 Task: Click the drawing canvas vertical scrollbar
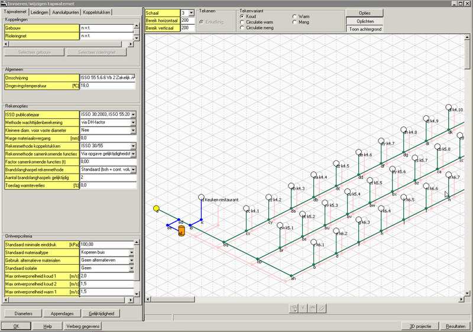coord(468,165)
